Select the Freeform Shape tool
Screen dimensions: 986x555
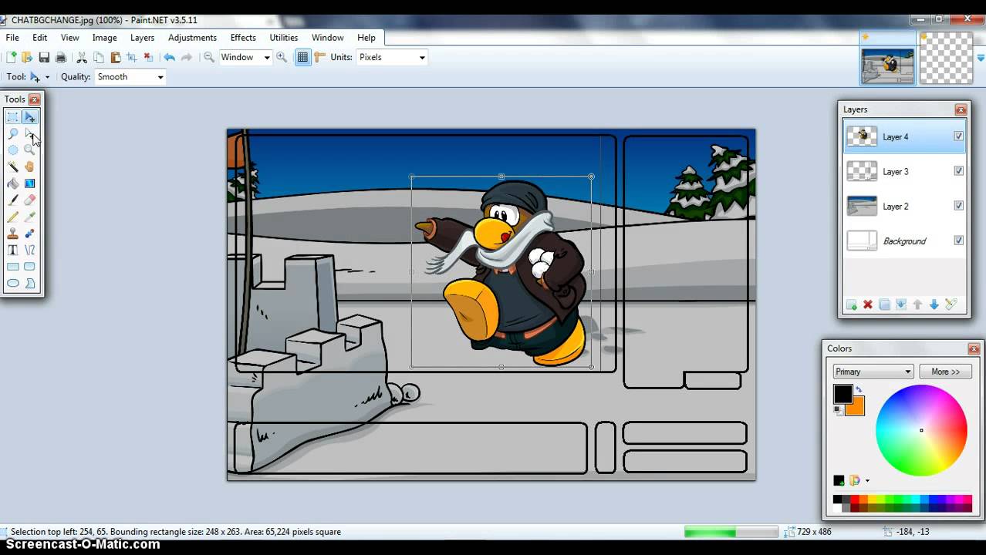coord(29,283)
